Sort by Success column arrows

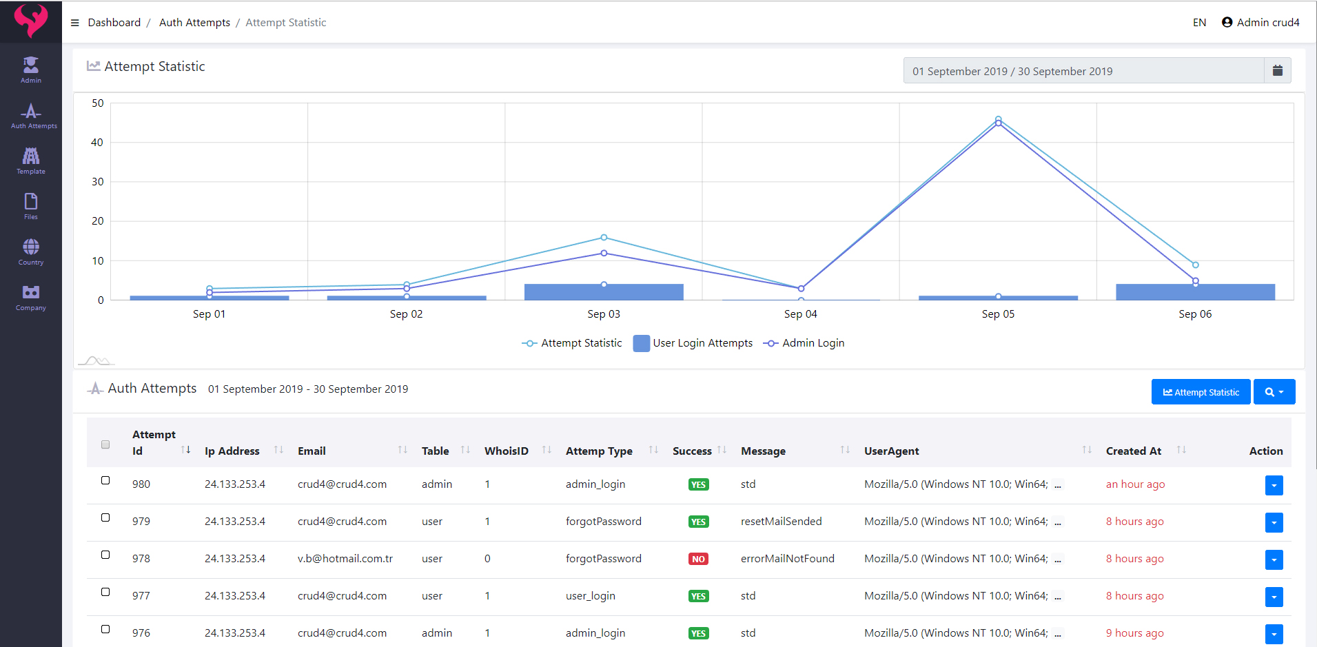point(722,450)
